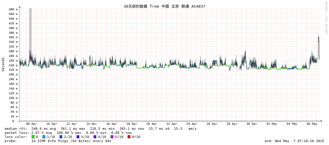The width and height of the screenshot is (329, 145).
Task: Click the 02 May date label
Action: 272,124
